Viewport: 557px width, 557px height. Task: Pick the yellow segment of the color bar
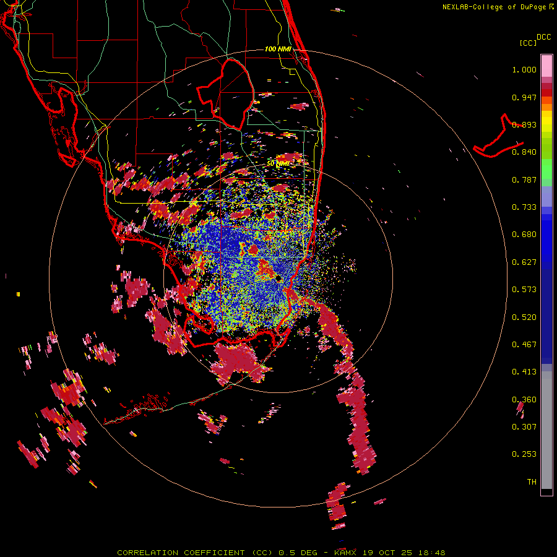pyautogui.click(x=546, y=121)
